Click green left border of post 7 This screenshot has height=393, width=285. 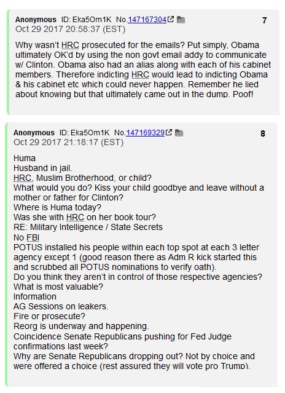[8, 62]
